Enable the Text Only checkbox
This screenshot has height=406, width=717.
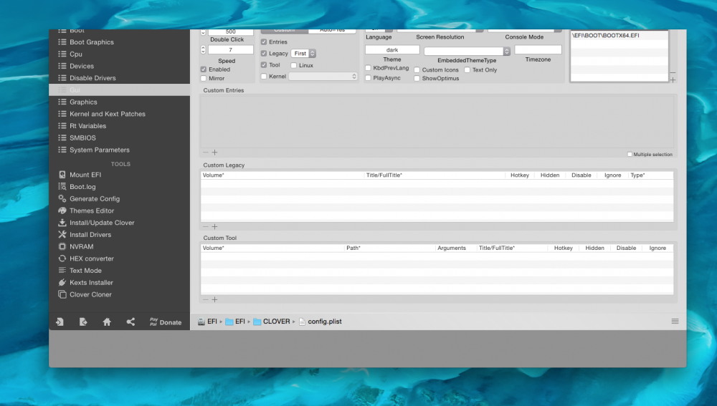pos(467,70)
